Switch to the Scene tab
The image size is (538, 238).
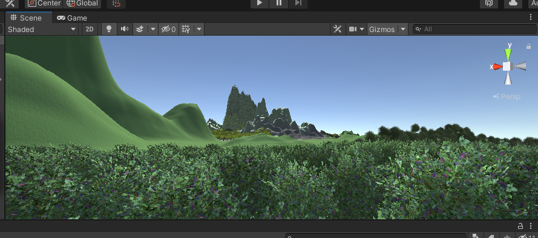click(x=26, y=18)
